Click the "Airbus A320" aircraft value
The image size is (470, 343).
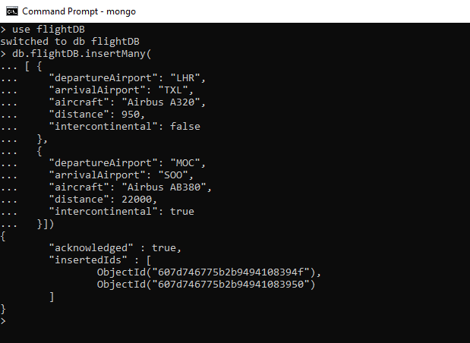[161, 102]
